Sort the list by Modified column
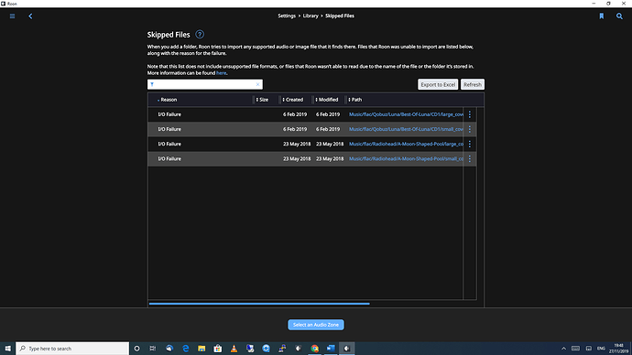Image resolution: width=632 pixels, height=355 pixels. (x=327, y=100)
